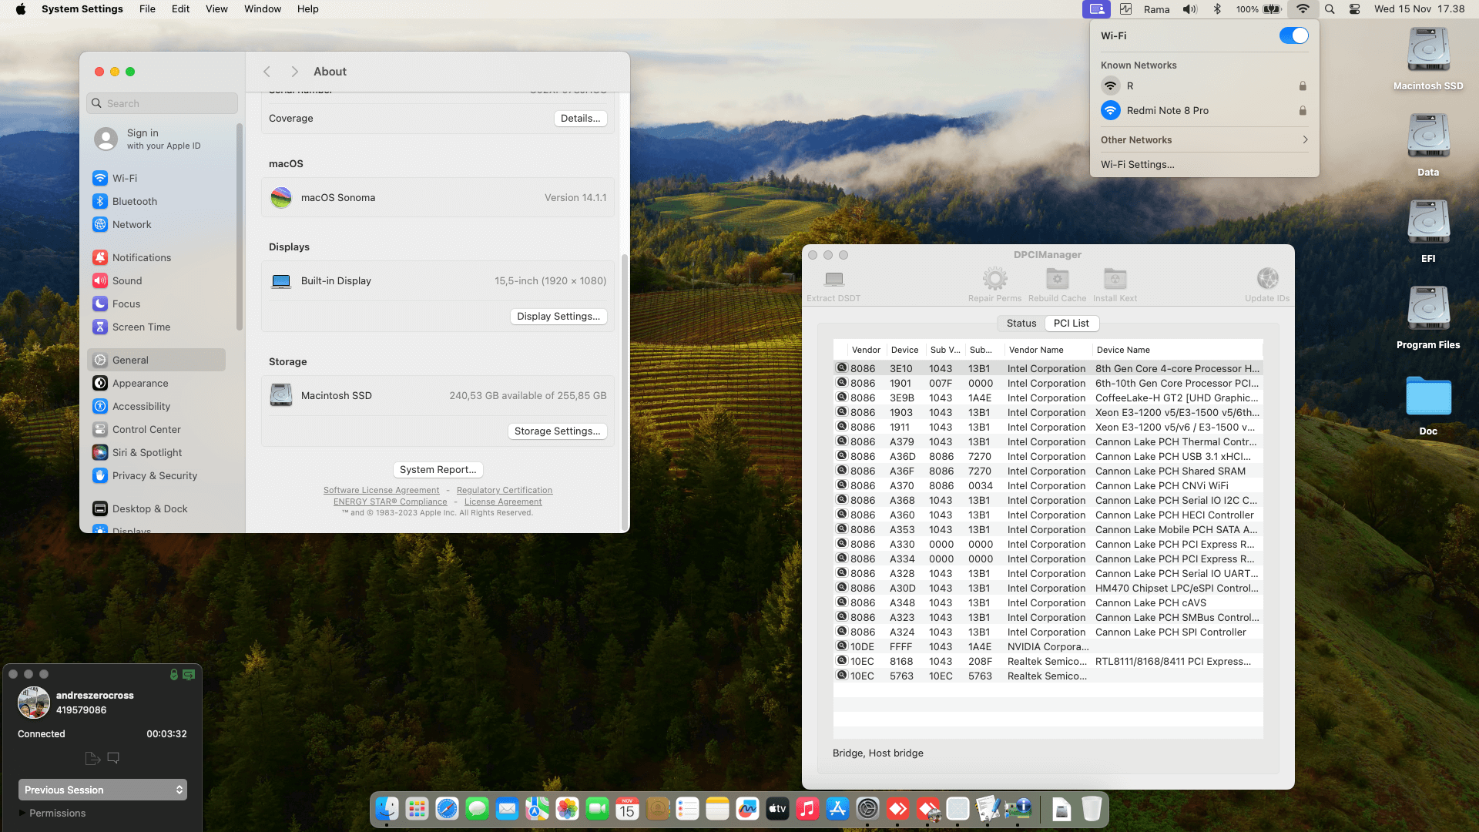The width and height of the screenshot is (1479, 832).
Task: Connect to Redmi Note 8 Pro network
Action: click(x=1204, y=110)
